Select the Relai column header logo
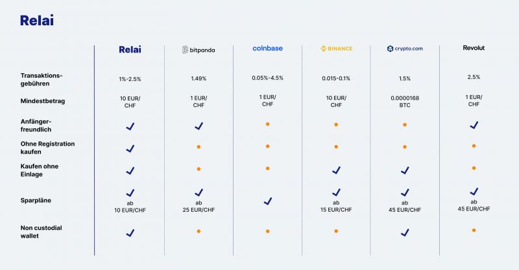This screenshot has height=270, width=519. pos(130,50)
